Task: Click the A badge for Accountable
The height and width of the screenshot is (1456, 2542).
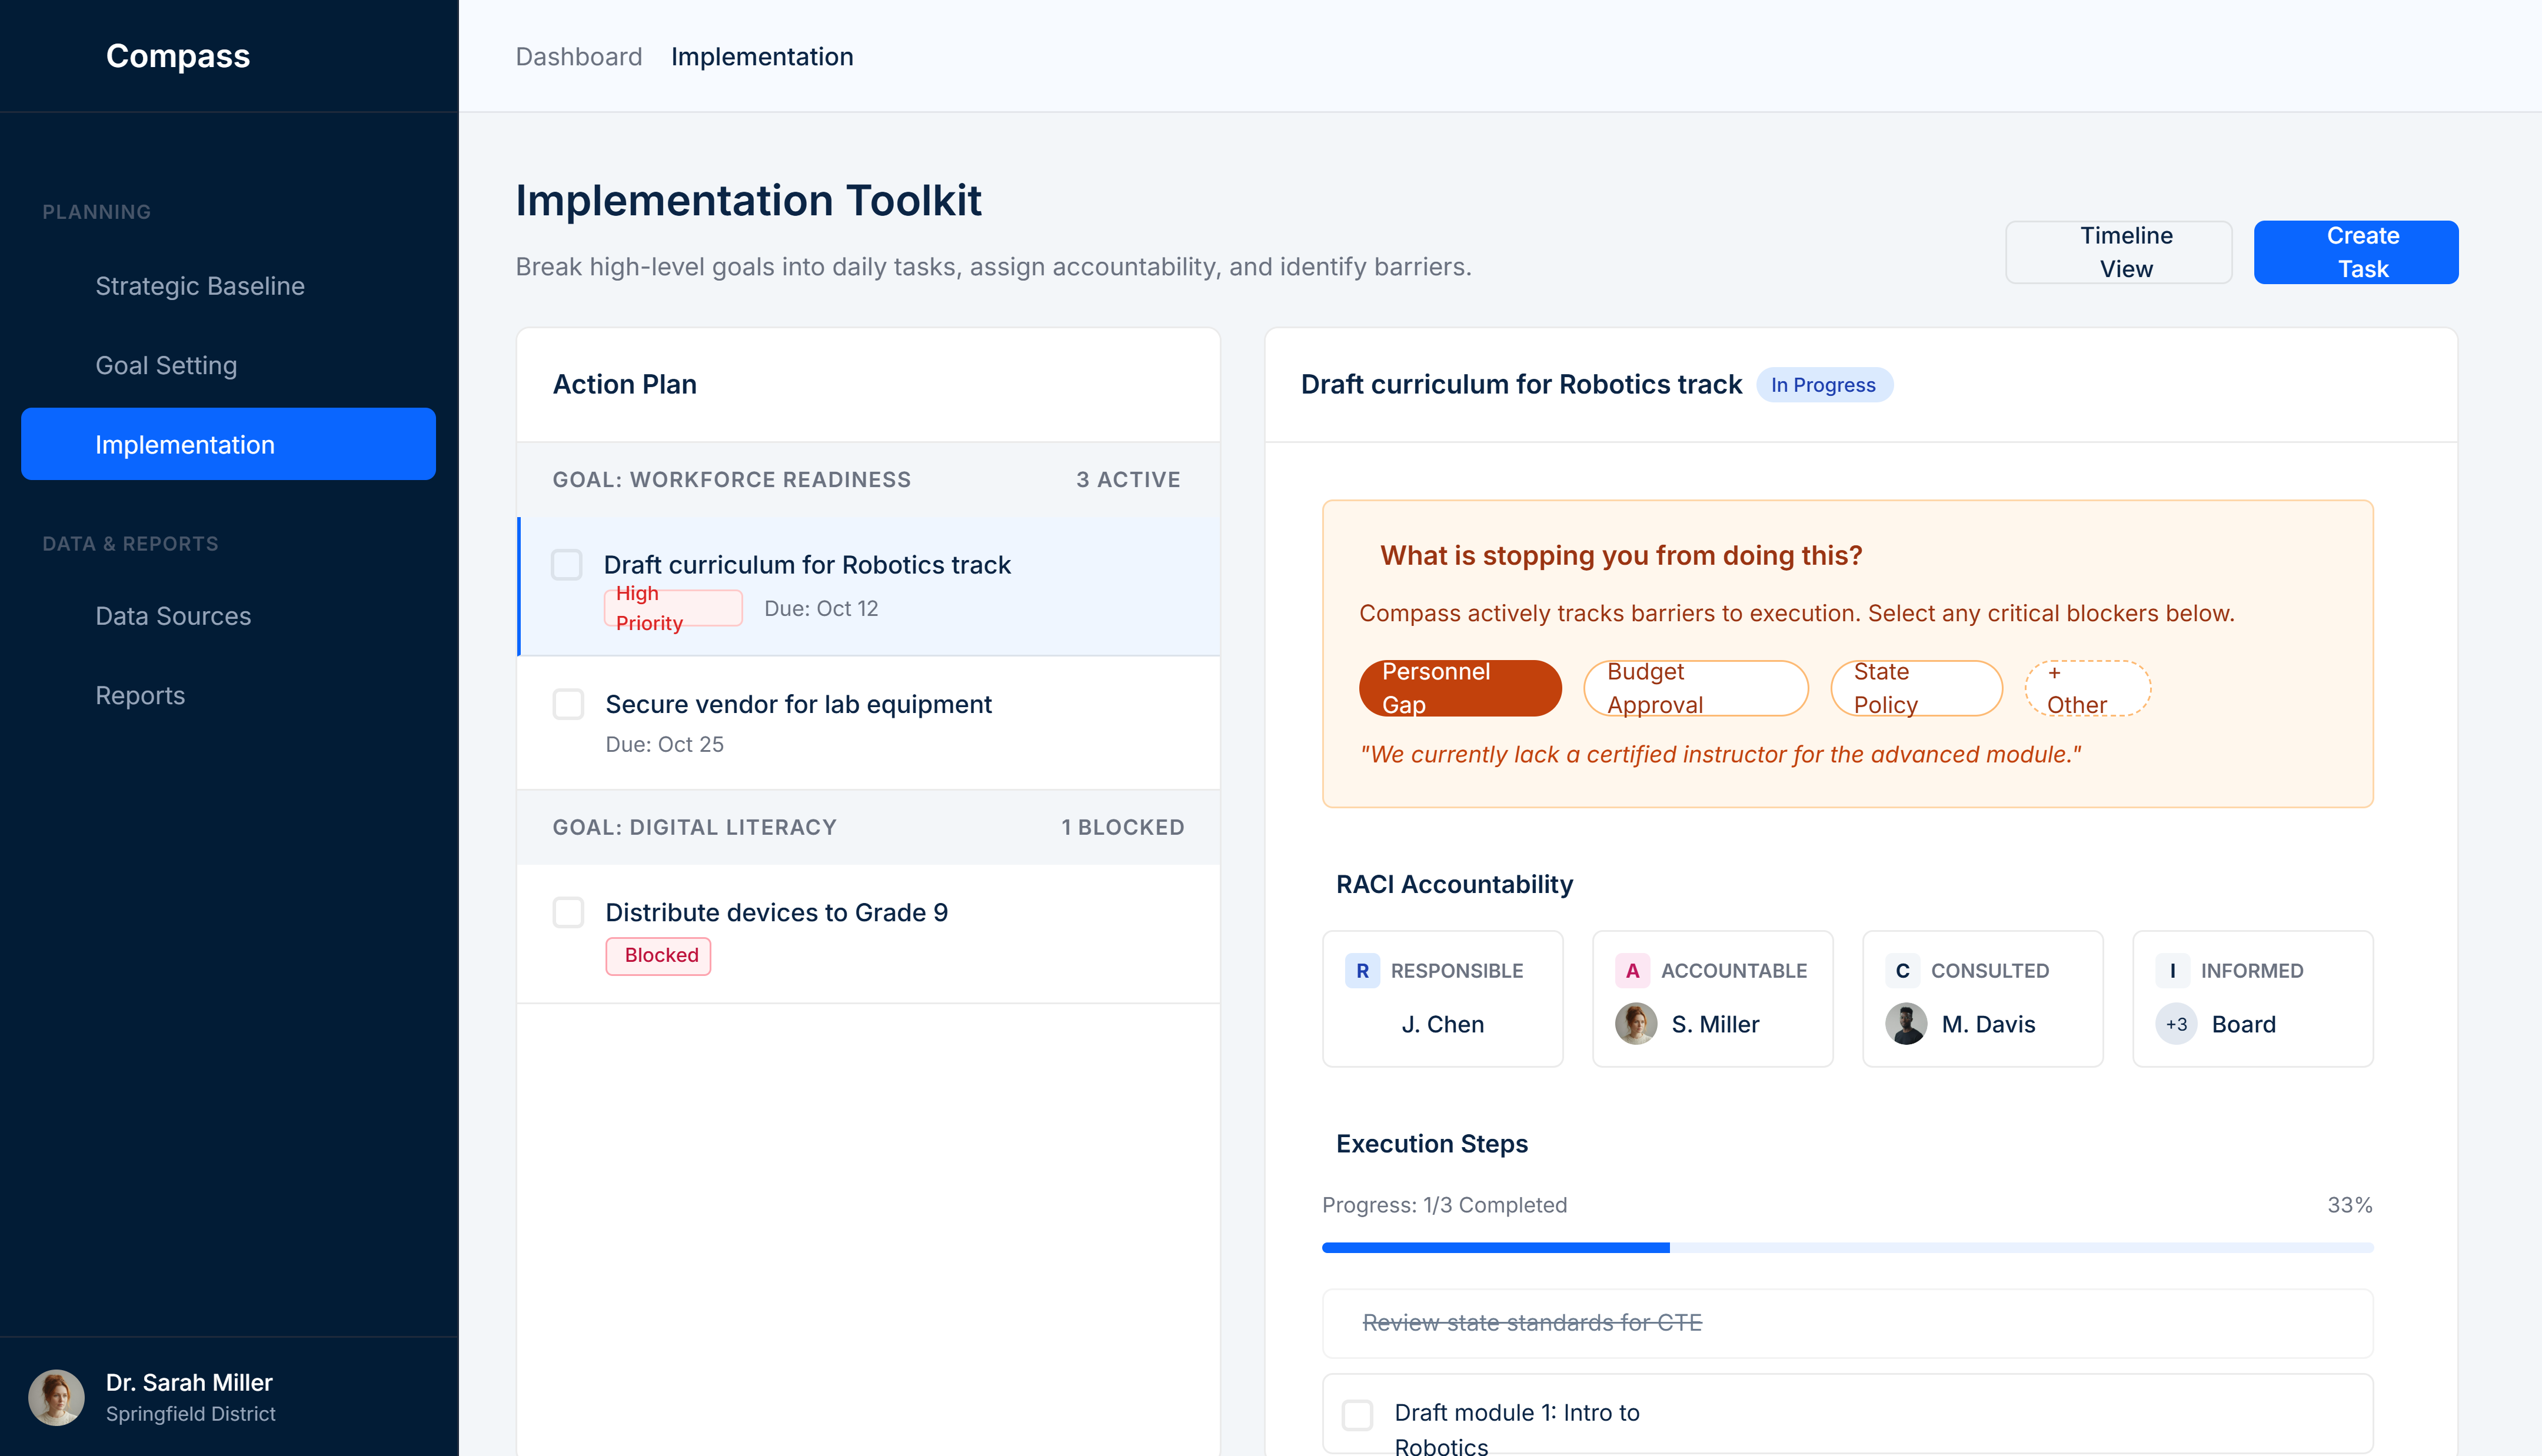Action: 1632,970
